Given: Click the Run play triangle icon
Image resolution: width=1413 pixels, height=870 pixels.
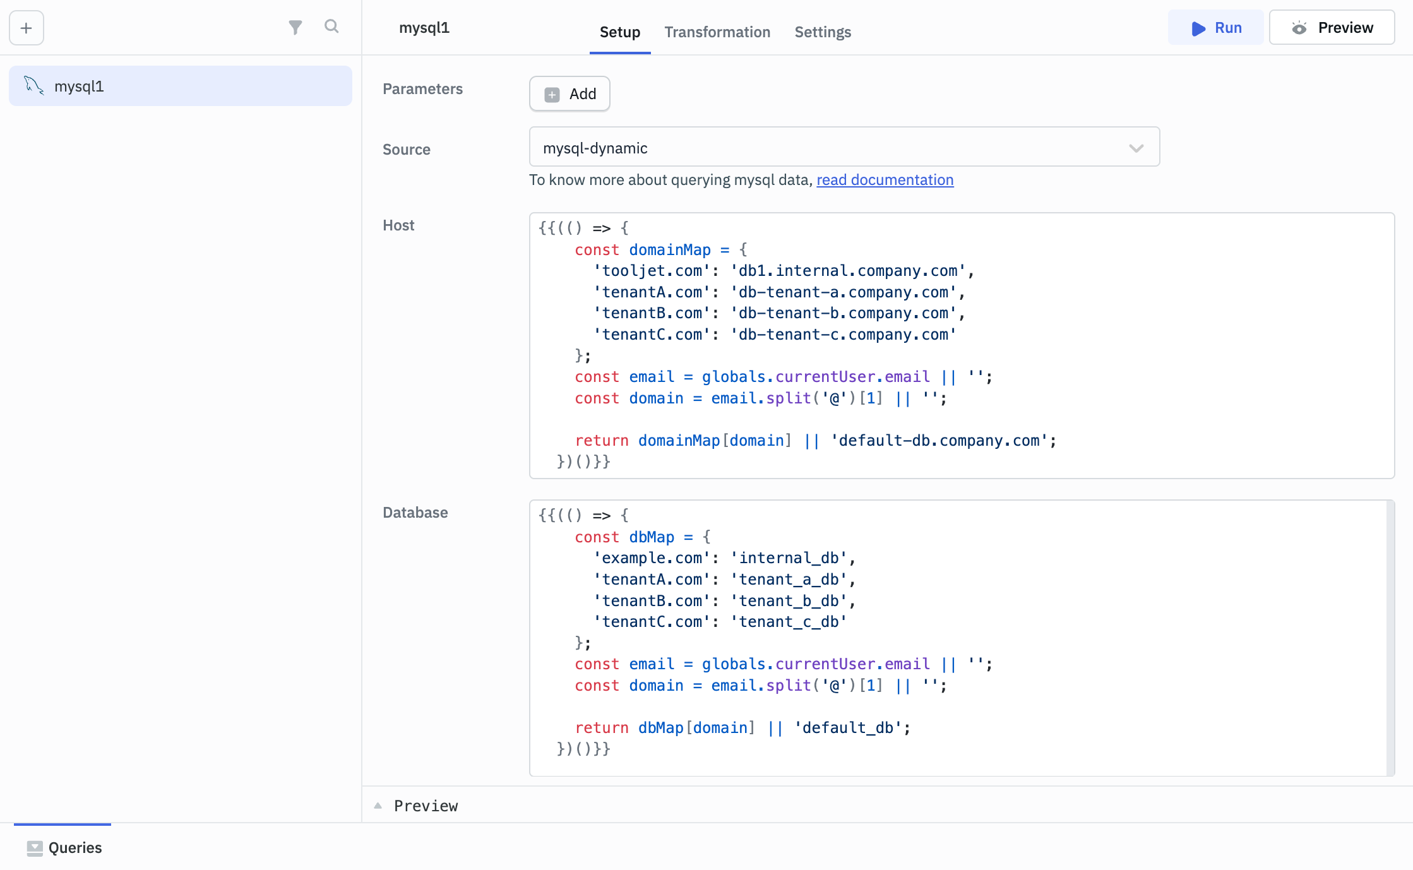Looking at the screenshot, I should coord(1198,28).
